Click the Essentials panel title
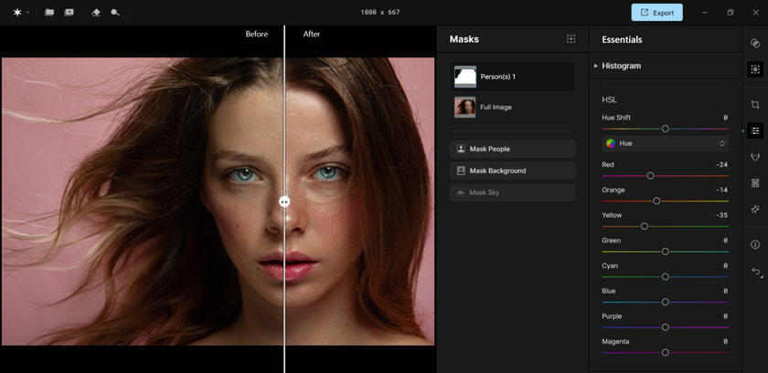The image size is (768, 373). [622, 39]
